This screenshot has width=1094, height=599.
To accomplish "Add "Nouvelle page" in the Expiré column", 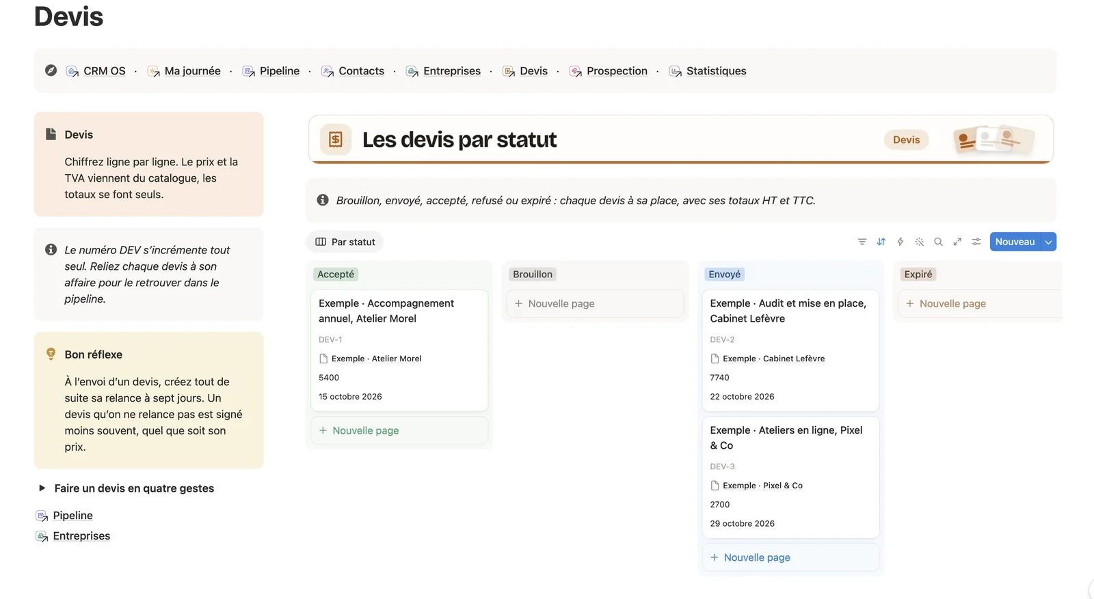I will point(979,303).
